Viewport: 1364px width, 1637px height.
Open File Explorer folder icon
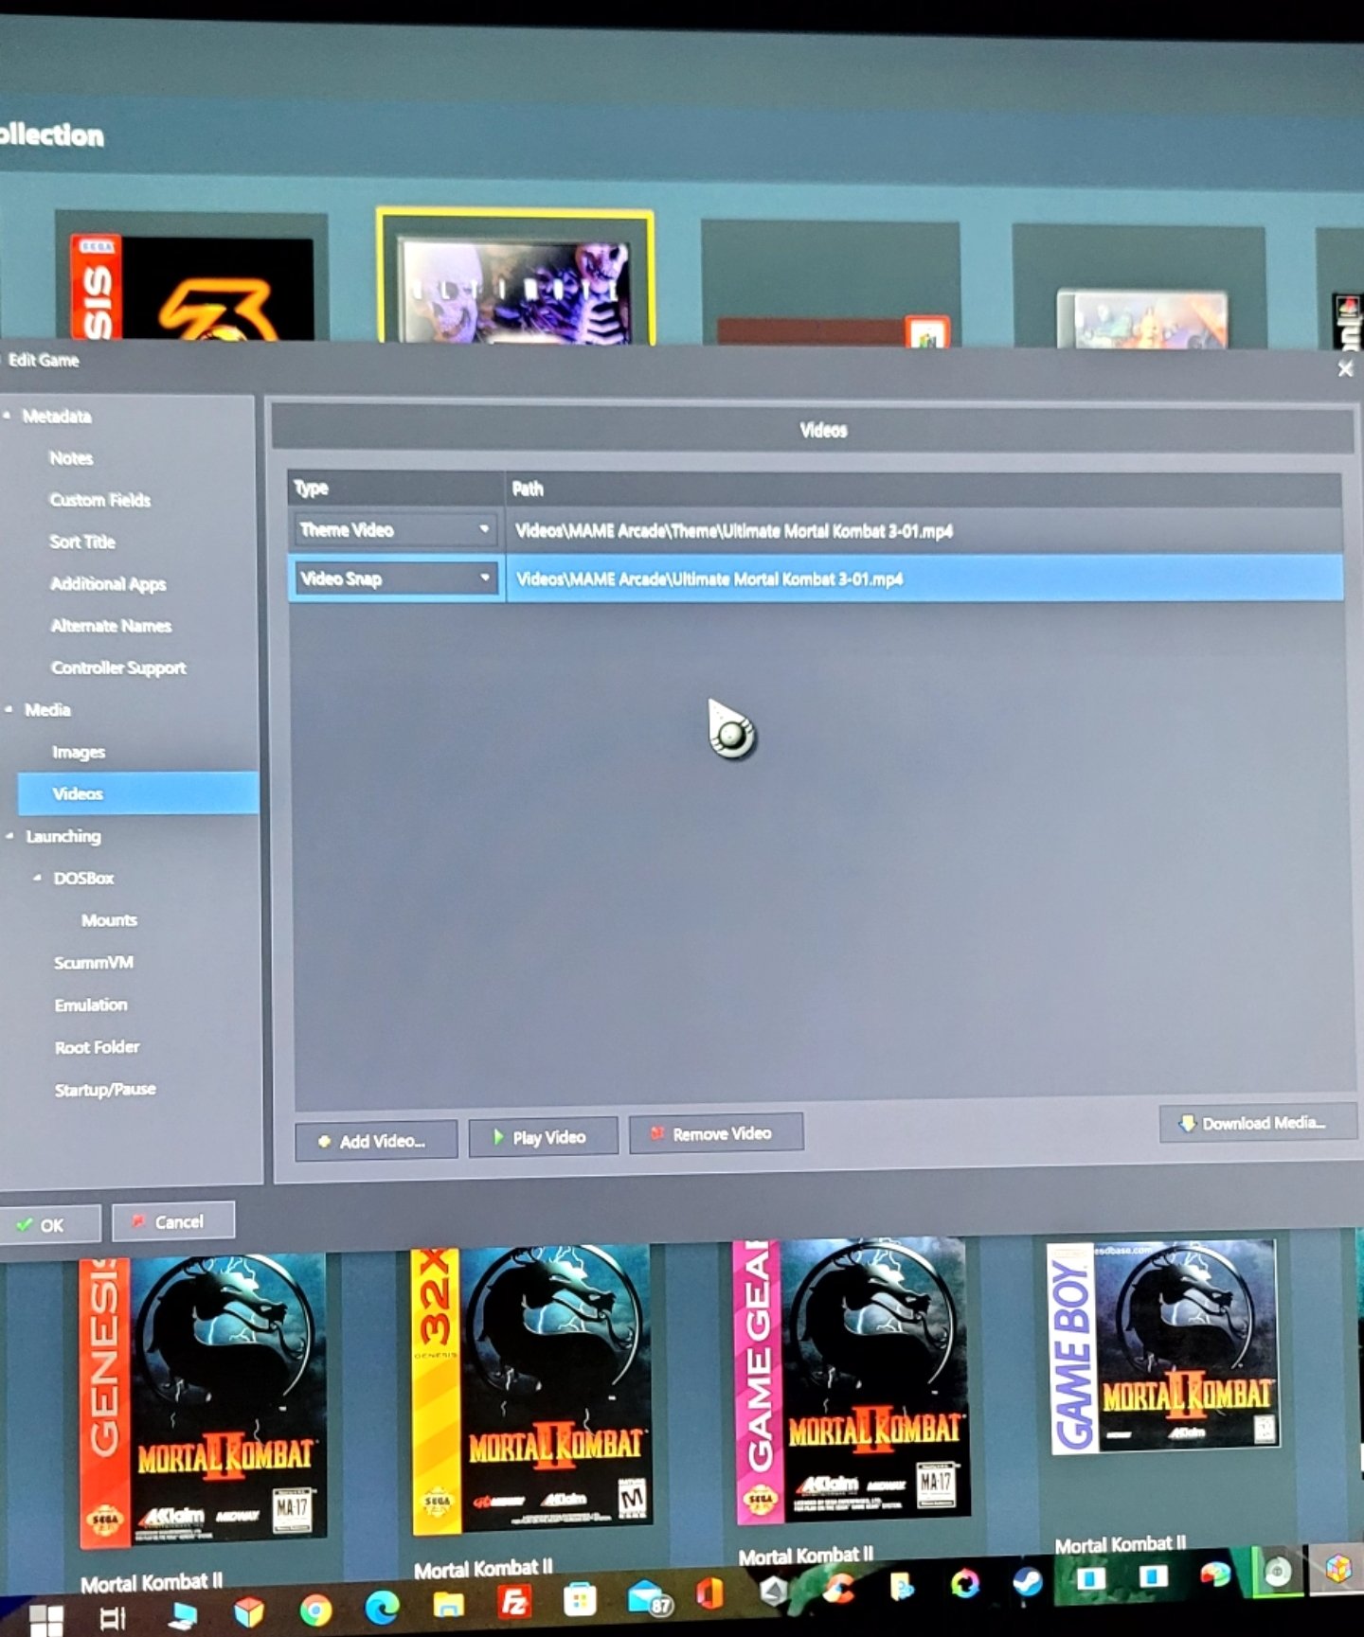coord(448,1604)
